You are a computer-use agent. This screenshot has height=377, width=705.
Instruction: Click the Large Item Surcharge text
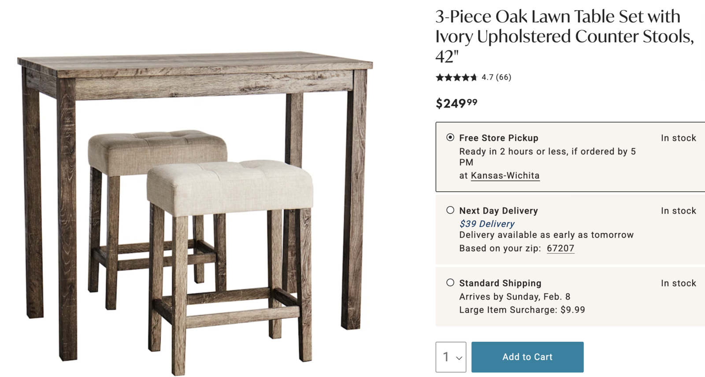pos(522,310)
